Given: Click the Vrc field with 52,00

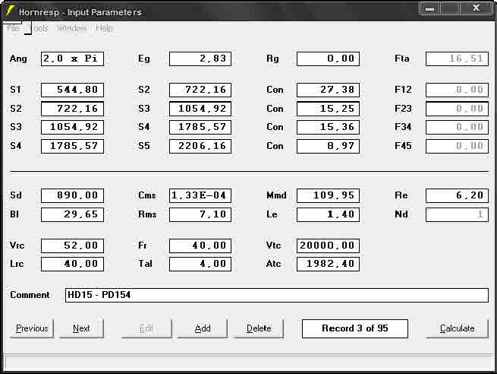Looking at the screenshot, I should coord(72,246).
